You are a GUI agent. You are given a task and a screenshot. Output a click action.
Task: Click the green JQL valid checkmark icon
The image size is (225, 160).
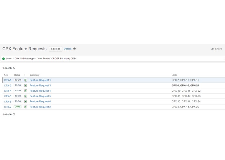click(4, 59)
